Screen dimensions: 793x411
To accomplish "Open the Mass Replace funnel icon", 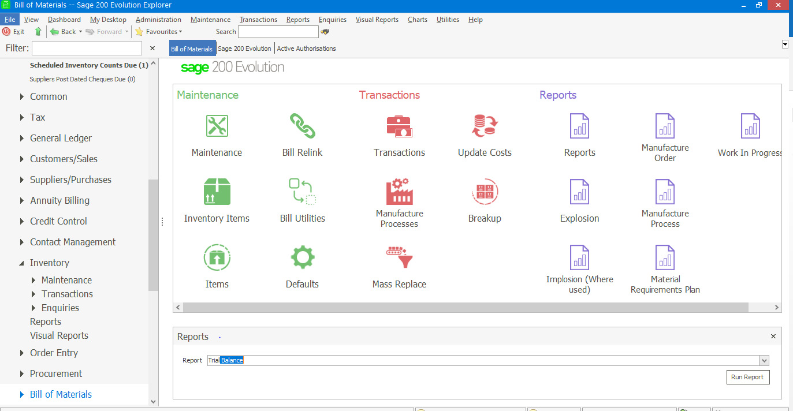I will [399, 257].
